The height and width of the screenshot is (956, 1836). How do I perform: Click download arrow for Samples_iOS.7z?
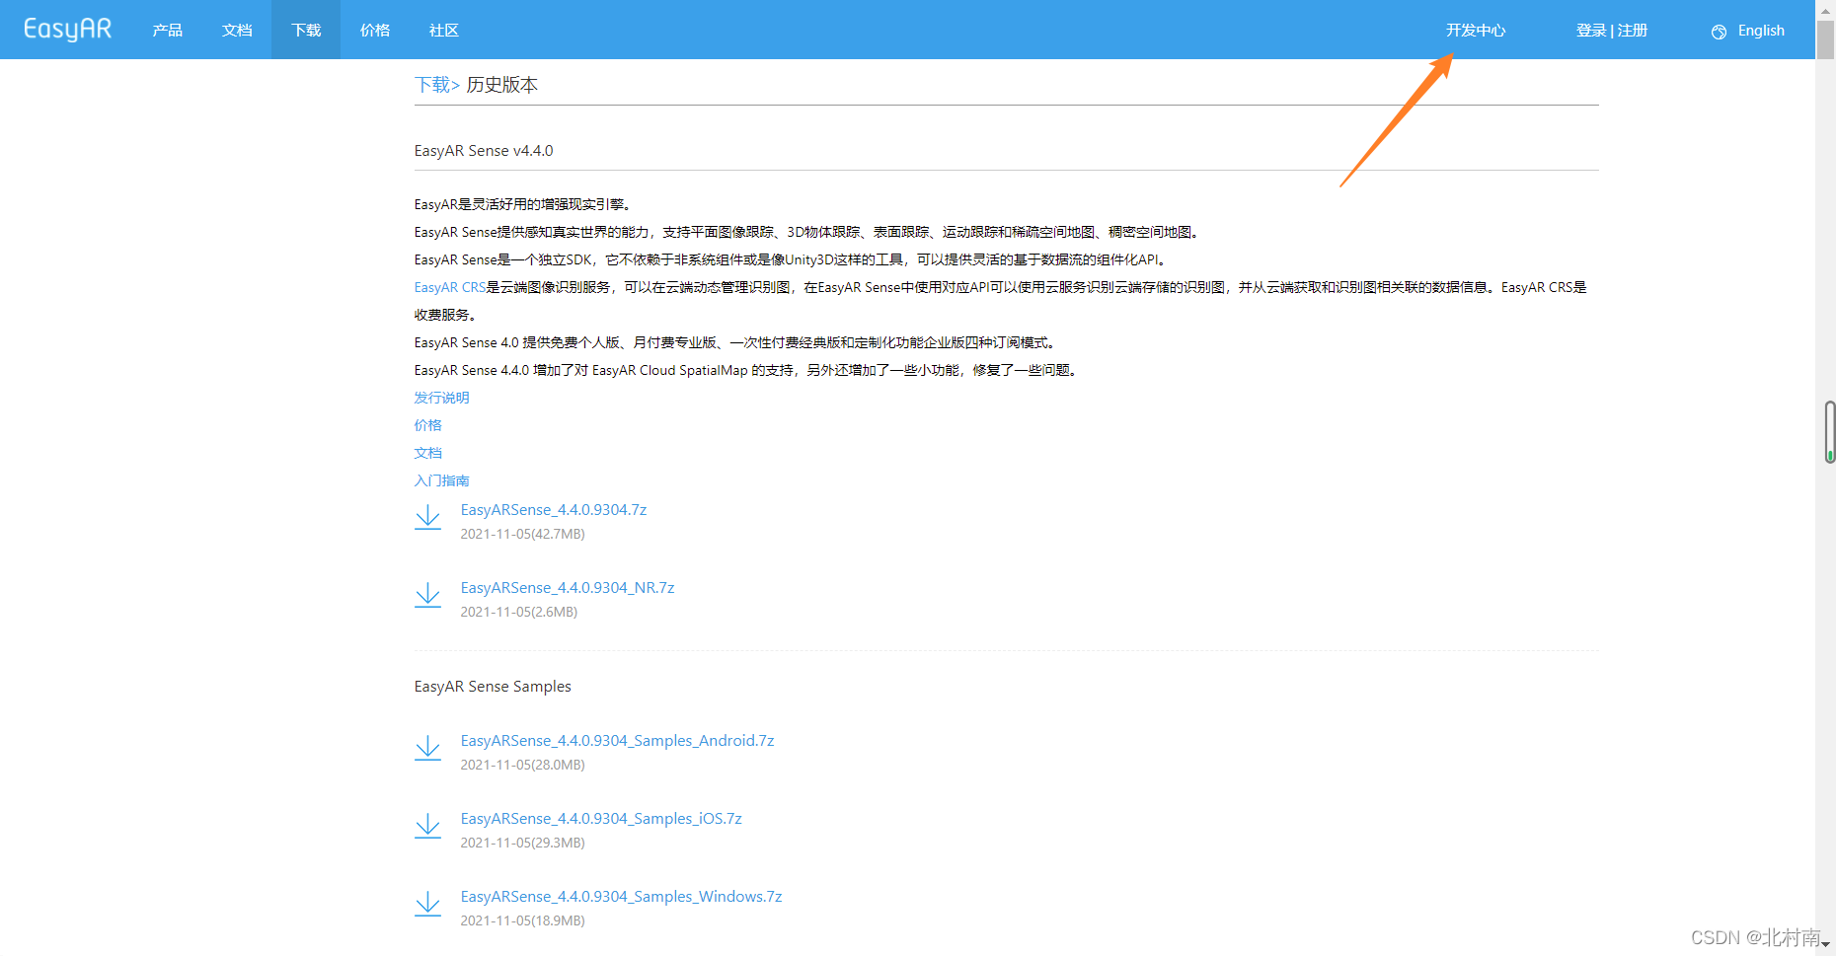427,827
